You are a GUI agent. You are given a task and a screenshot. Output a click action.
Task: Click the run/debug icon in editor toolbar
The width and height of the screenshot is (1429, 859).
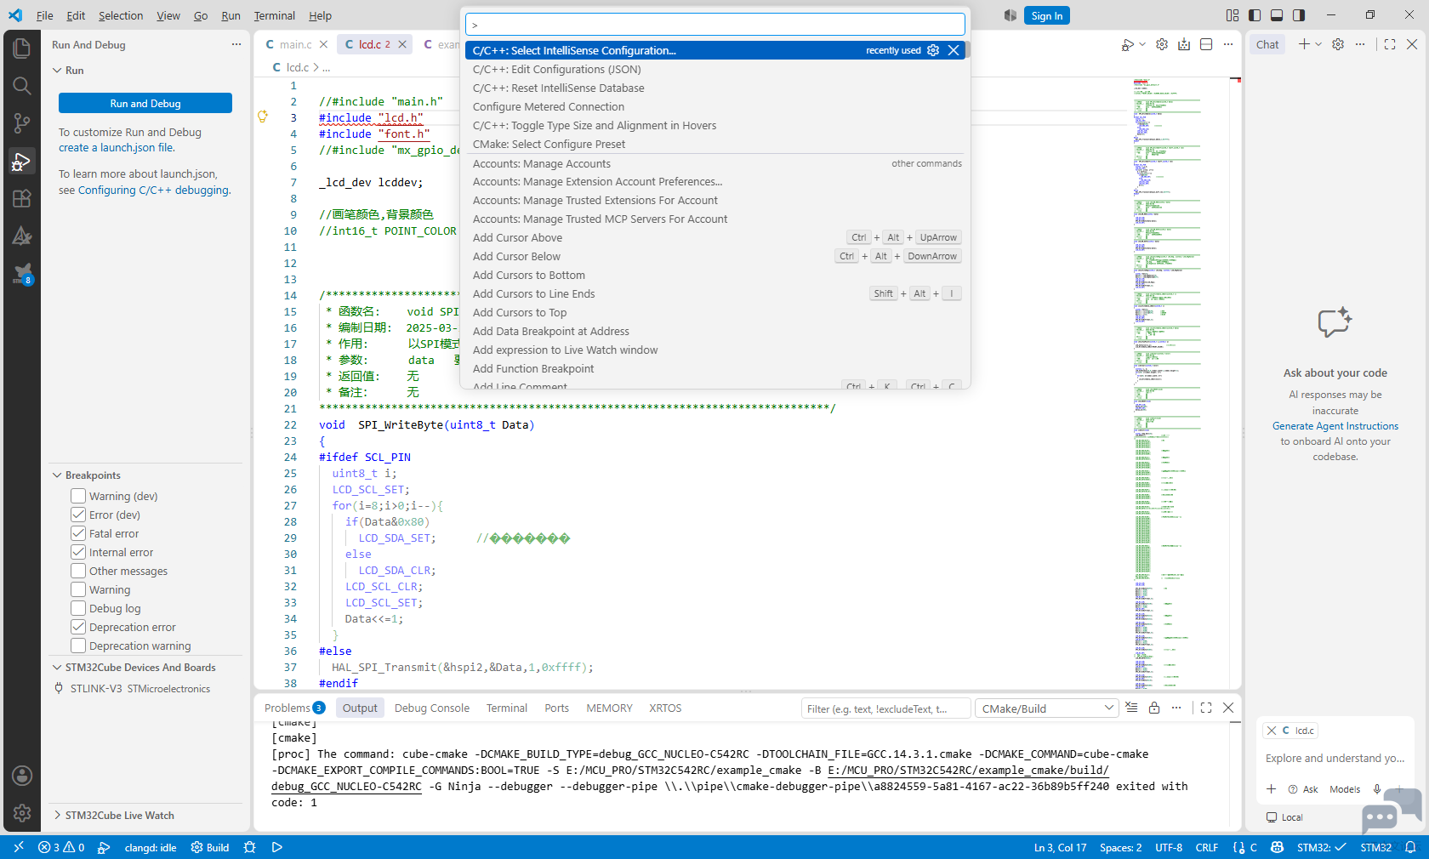1127,44
